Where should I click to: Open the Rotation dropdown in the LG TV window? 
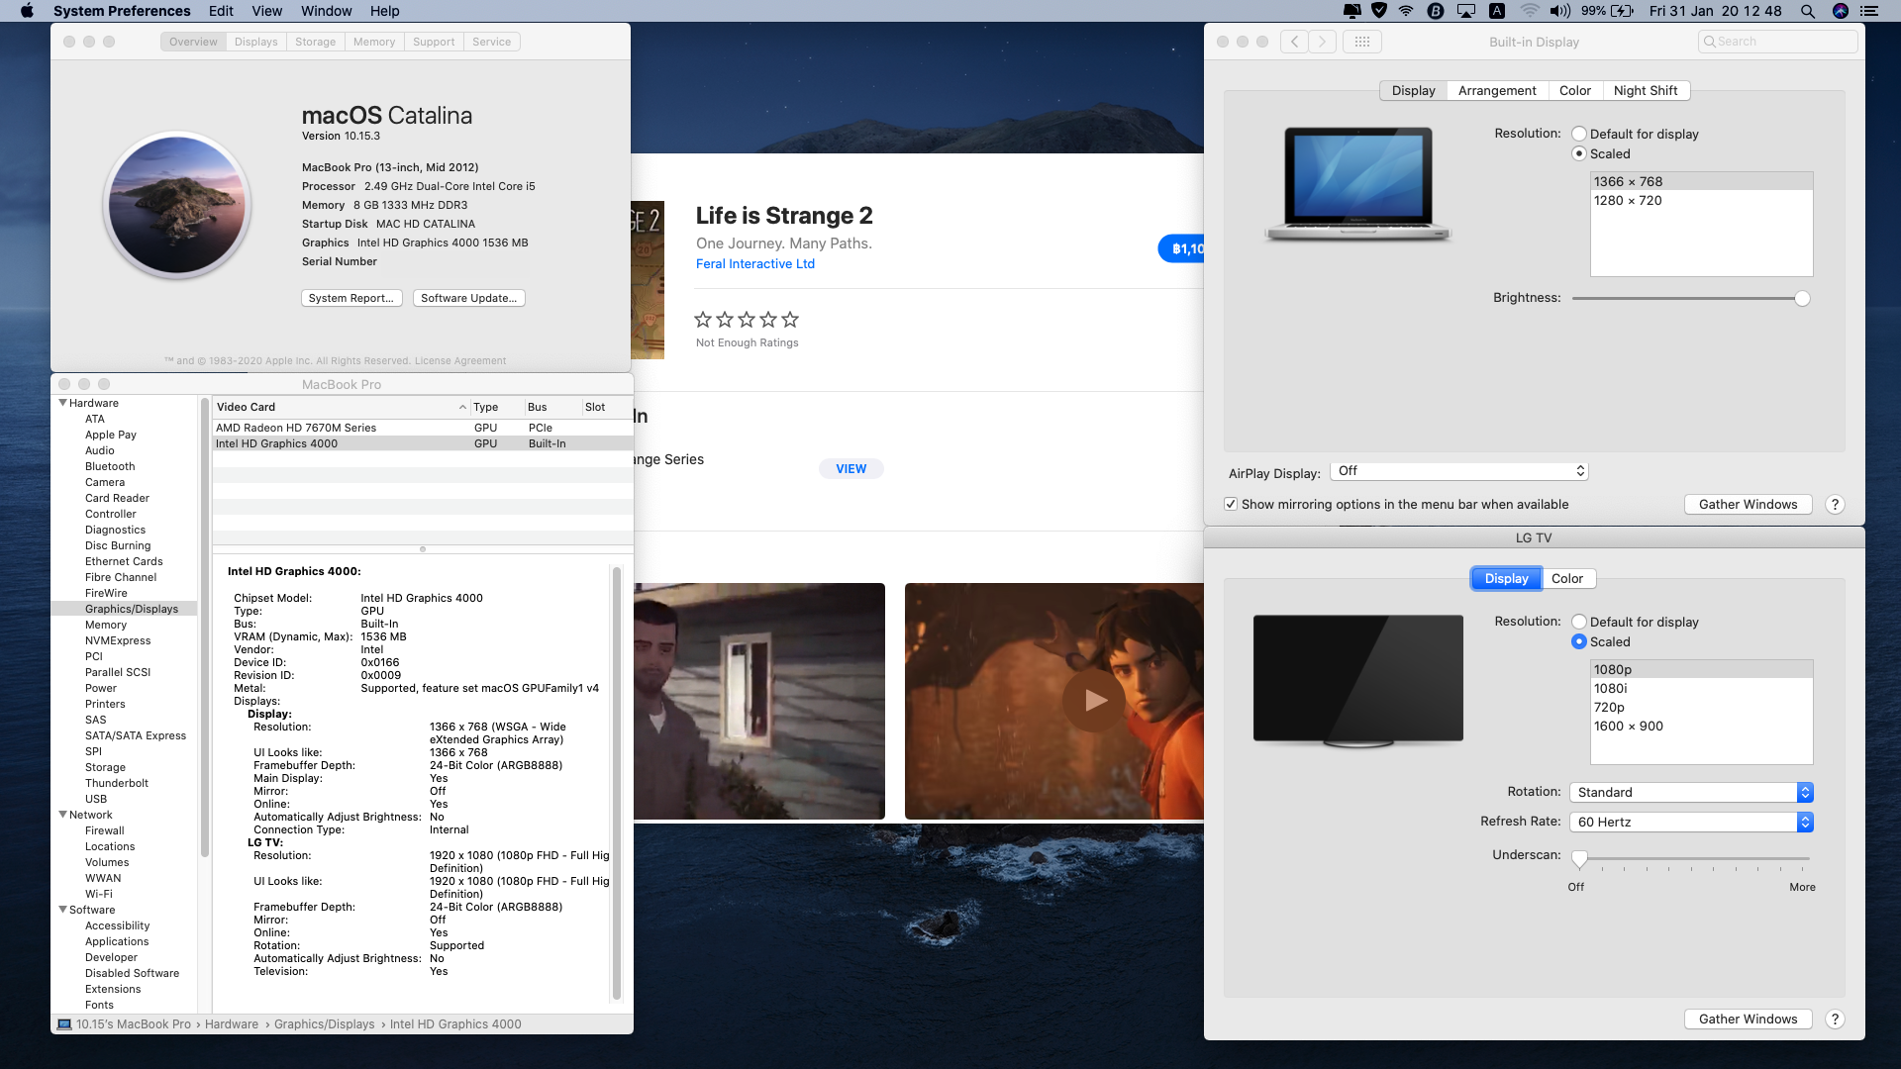[x=1691, y=793]
